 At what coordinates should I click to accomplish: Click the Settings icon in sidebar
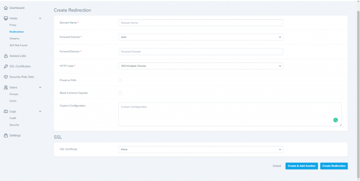tap(6, 135)
